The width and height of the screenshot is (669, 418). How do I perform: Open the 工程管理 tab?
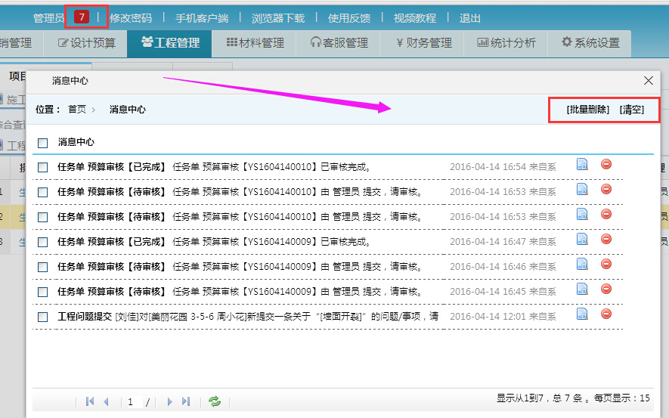170,43
